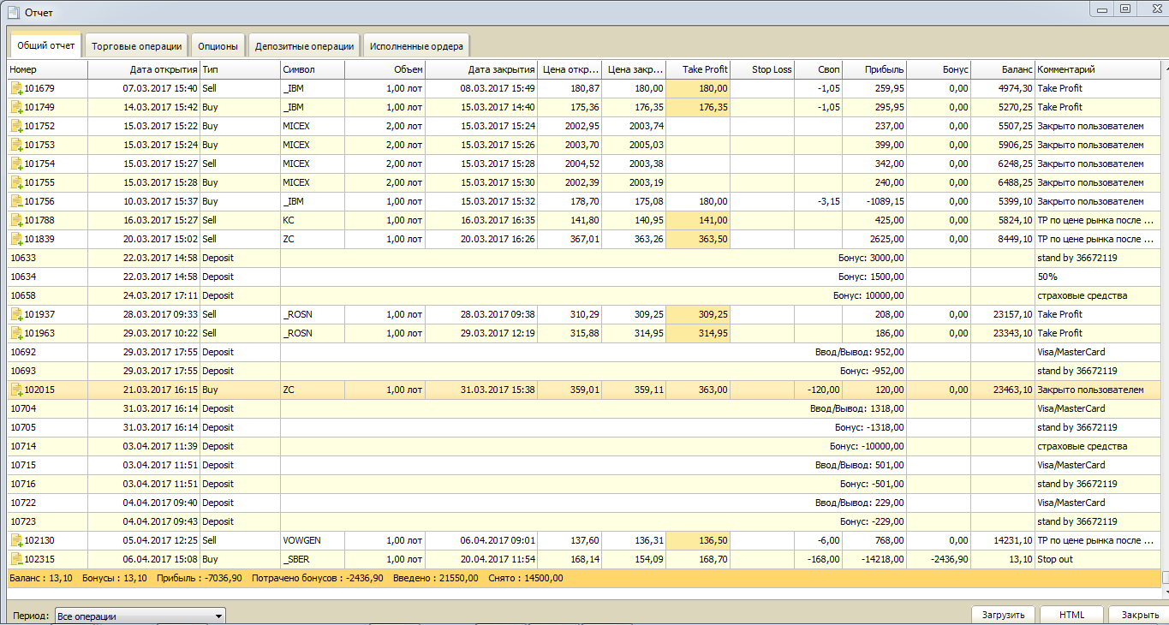This screenshot has height=625, width=1169.
Task: Click the order icon for trade 101753
Action: (x=16, y=145)
